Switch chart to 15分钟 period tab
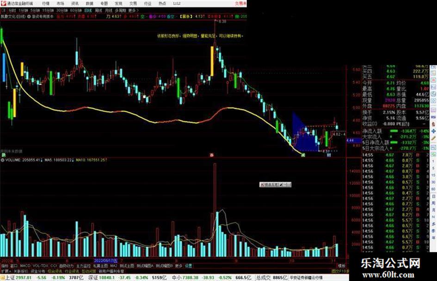The image size is (437, 281). tap(48, 11)
